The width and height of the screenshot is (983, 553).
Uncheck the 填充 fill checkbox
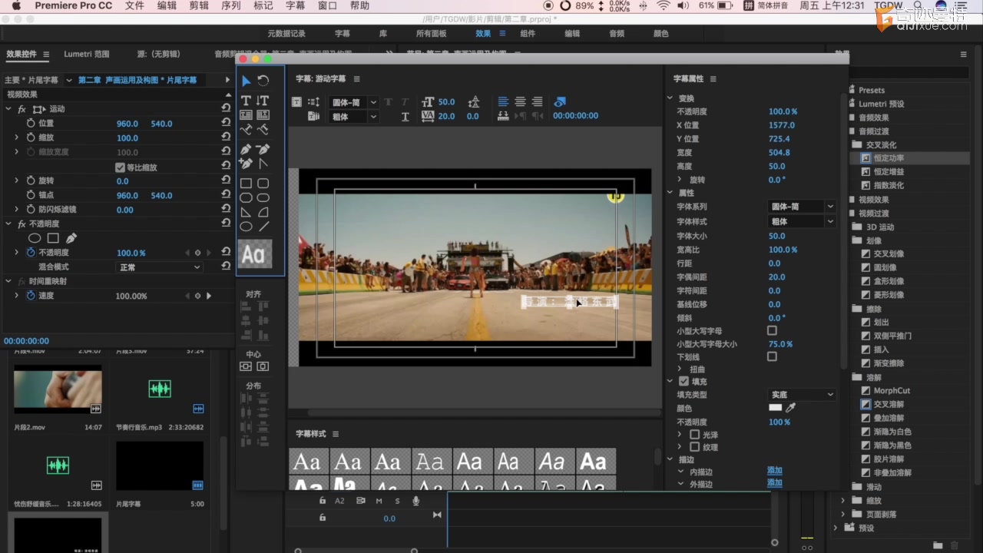point(683,381)
